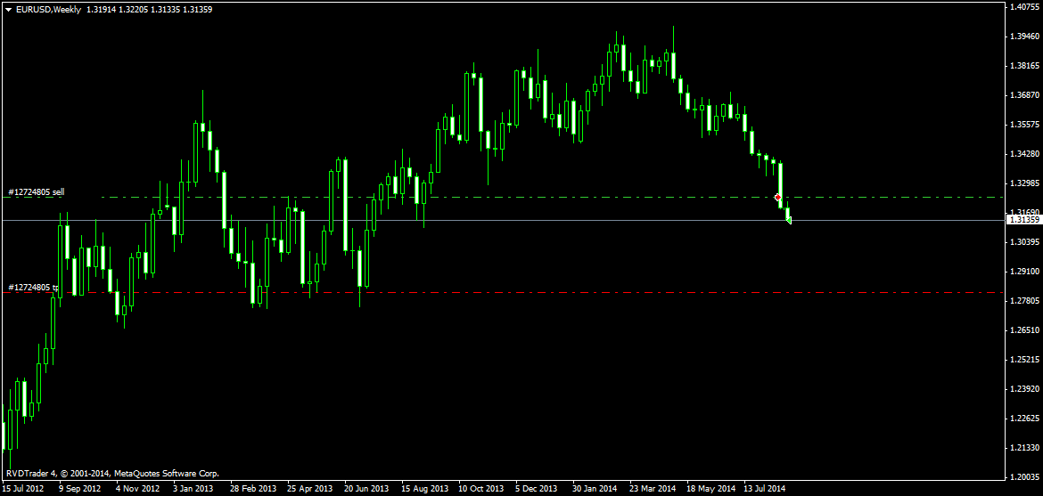Screen dimensions: 1043x496
Task: Click price axis label 1.29100
Action: tap(1023, 272)
